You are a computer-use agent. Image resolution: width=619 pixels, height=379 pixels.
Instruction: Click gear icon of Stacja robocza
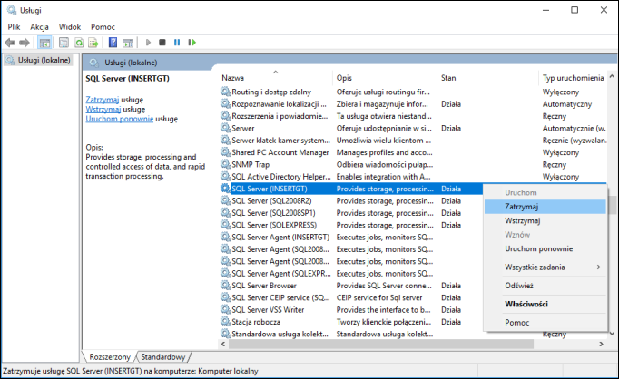[225, 322]
